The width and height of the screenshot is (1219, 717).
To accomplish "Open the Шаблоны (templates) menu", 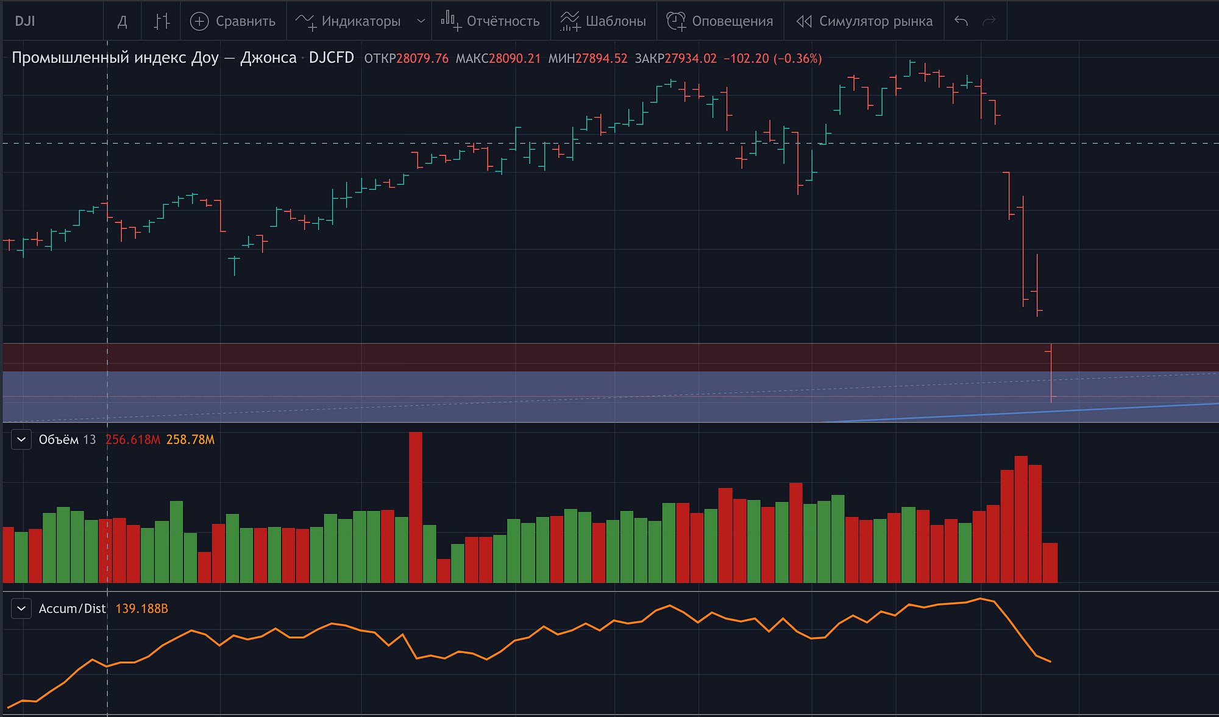I will 603,21.
